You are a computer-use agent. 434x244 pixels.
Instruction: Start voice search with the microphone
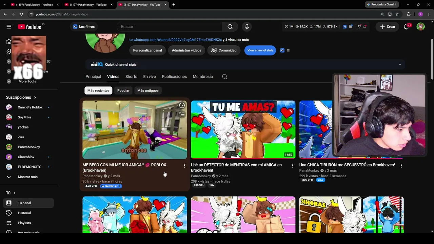tap(247, 27)
